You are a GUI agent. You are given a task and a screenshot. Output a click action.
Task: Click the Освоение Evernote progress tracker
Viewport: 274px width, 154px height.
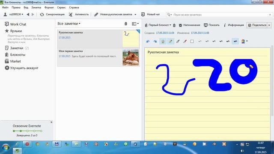27,131
